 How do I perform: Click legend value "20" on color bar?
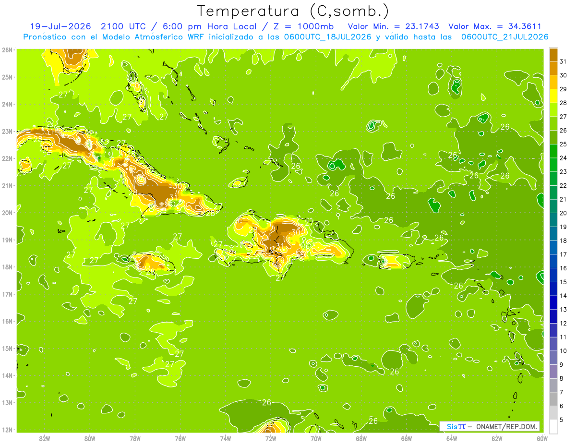click(563, 213)
